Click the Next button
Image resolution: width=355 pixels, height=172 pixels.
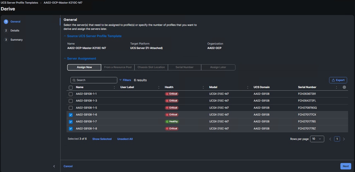345,166
